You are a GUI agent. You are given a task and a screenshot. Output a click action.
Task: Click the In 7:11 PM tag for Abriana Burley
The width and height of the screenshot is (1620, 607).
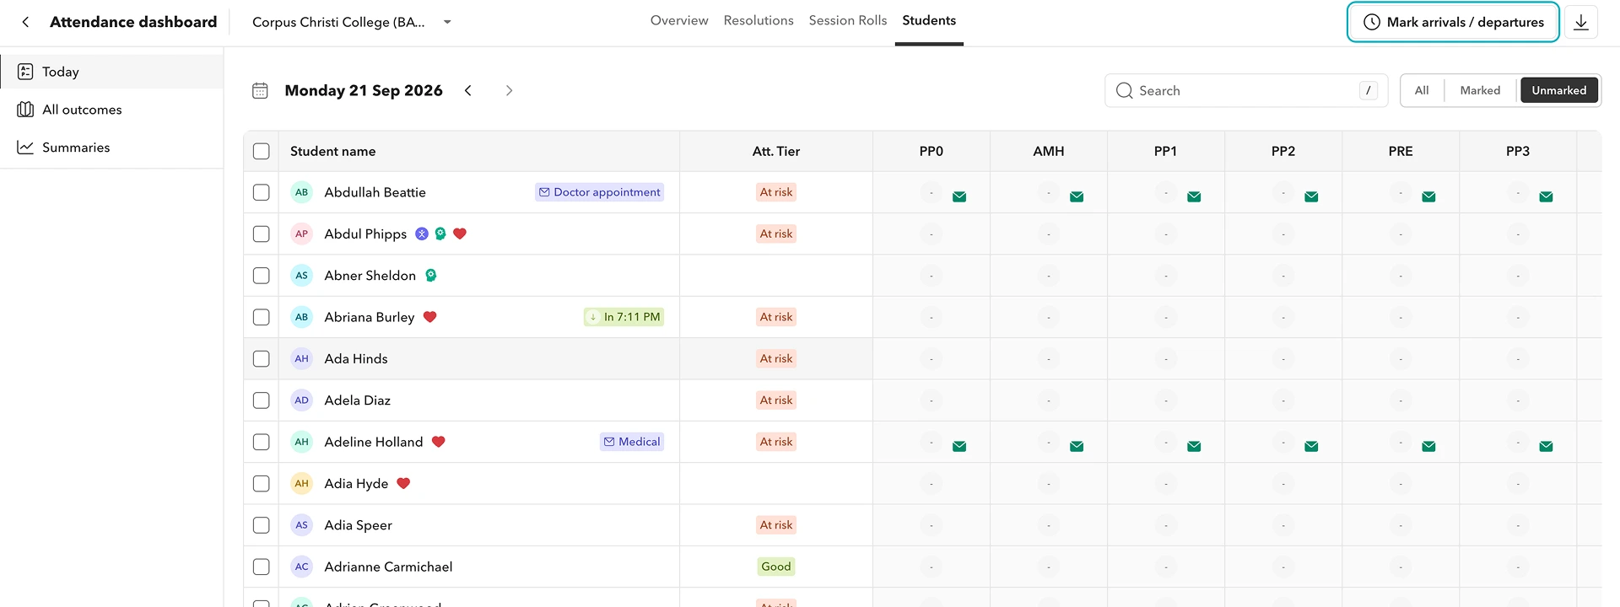pos(624,317)
